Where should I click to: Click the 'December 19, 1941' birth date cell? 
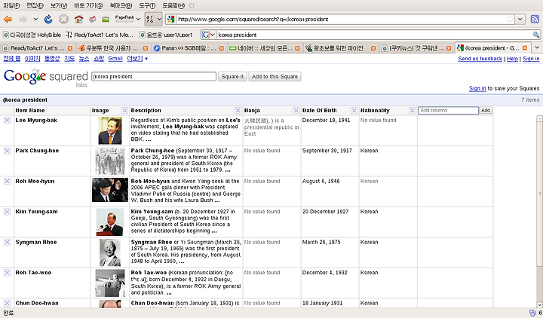(327, 120)
